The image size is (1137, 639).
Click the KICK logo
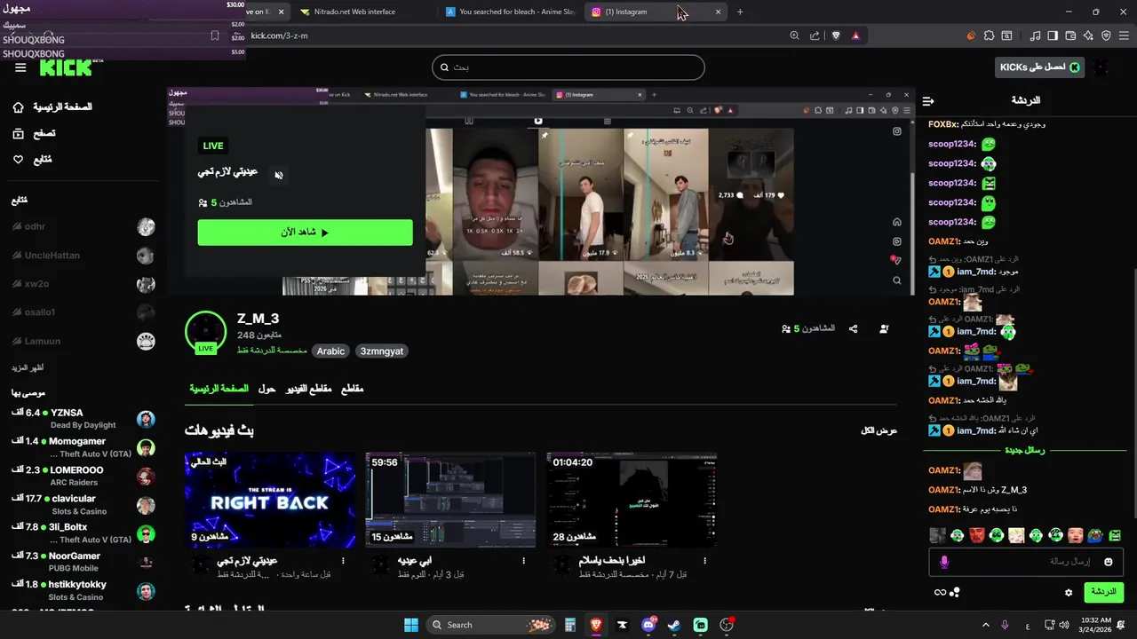(67, 67)
